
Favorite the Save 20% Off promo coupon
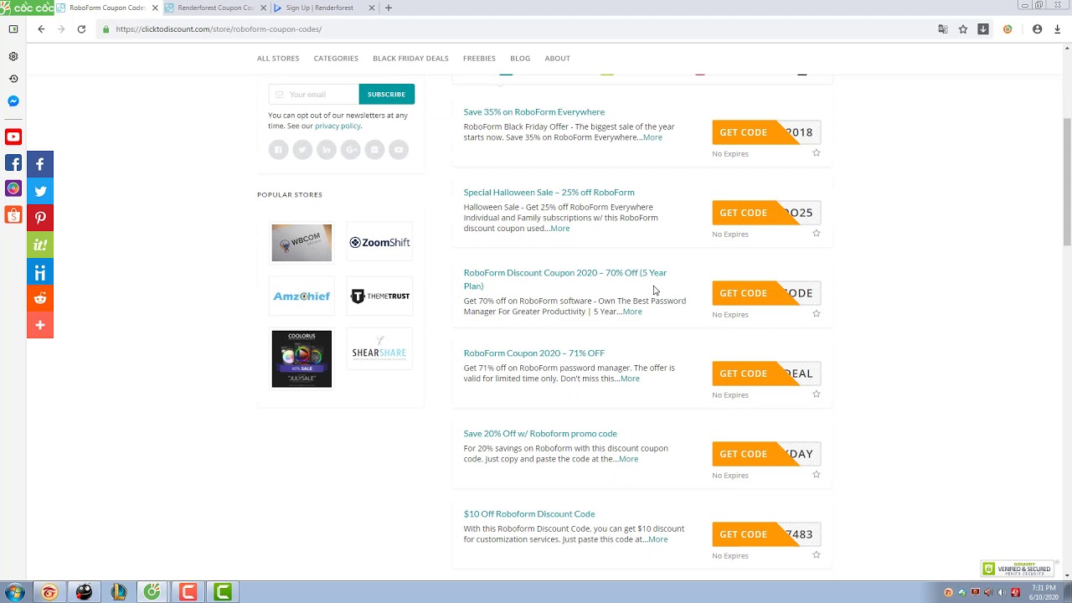[817, 475]
